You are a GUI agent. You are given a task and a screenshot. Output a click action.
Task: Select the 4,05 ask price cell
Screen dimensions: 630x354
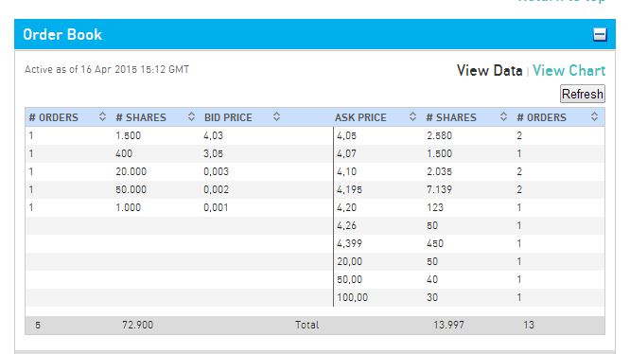pos(346,135)
